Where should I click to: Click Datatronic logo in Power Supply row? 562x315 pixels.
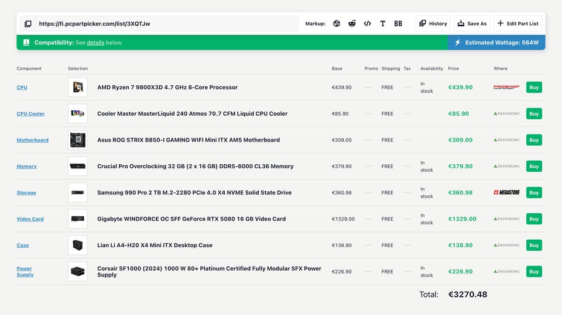point(506,272)
